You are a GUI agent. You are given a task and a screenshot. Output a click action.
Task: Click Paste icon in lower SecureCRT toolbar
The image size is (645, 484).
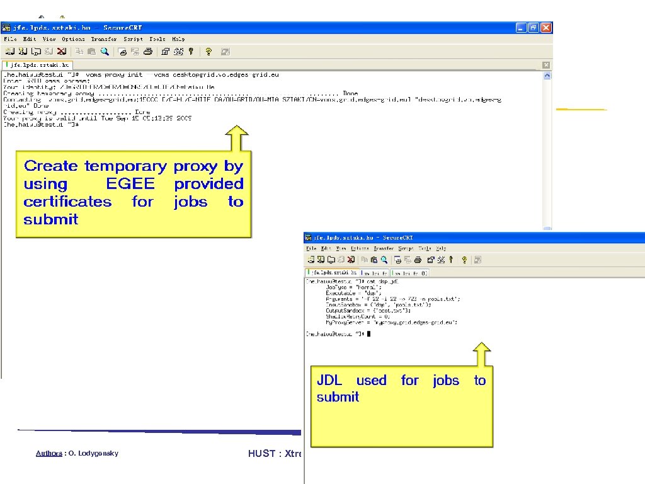pyautogui.click(x=374, y=260)
